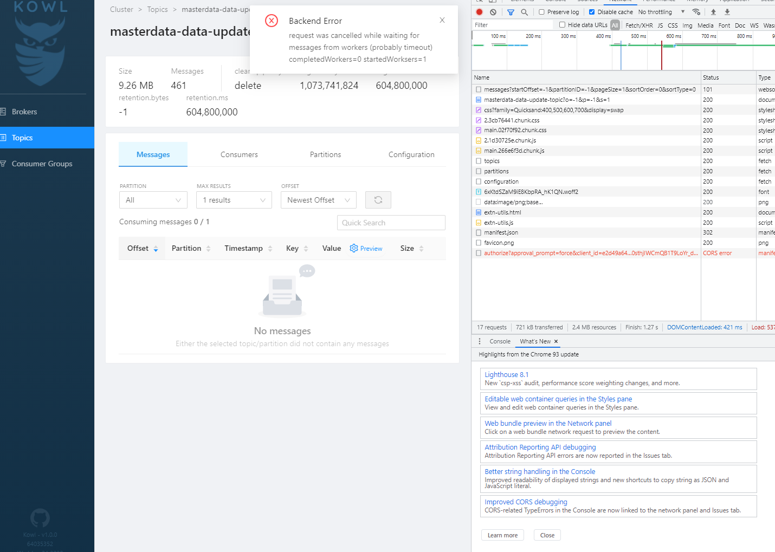775x552 pixels.
Task: Switch to the Messages tab
Action: point(153,154)
